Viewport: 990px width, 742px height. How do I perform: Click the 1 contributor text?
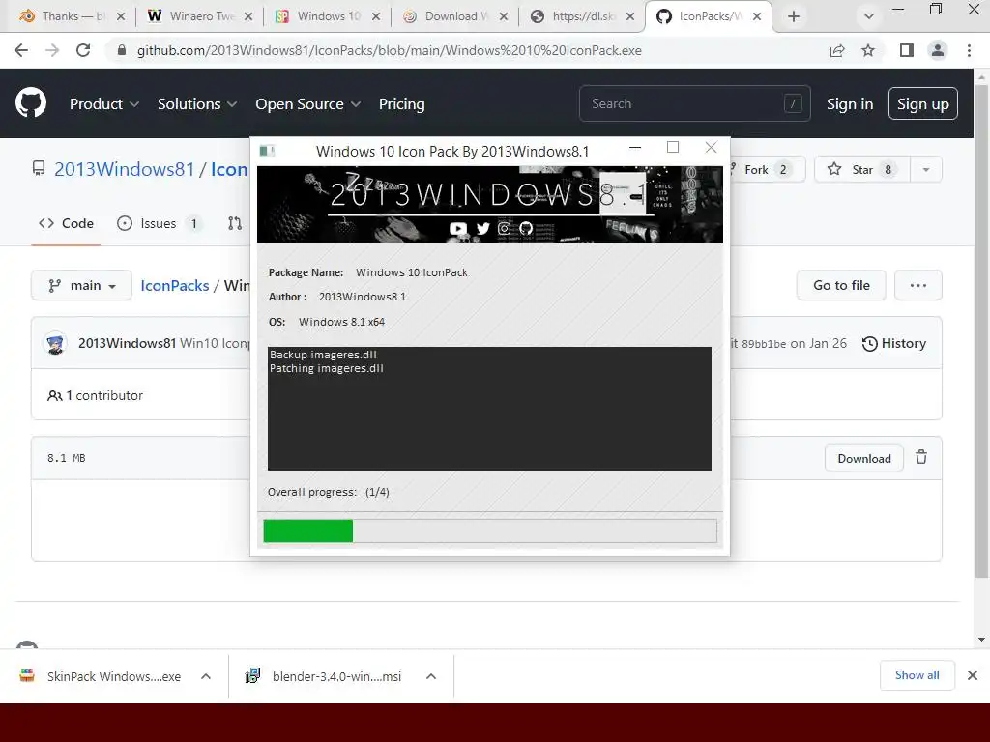point(104,395)
